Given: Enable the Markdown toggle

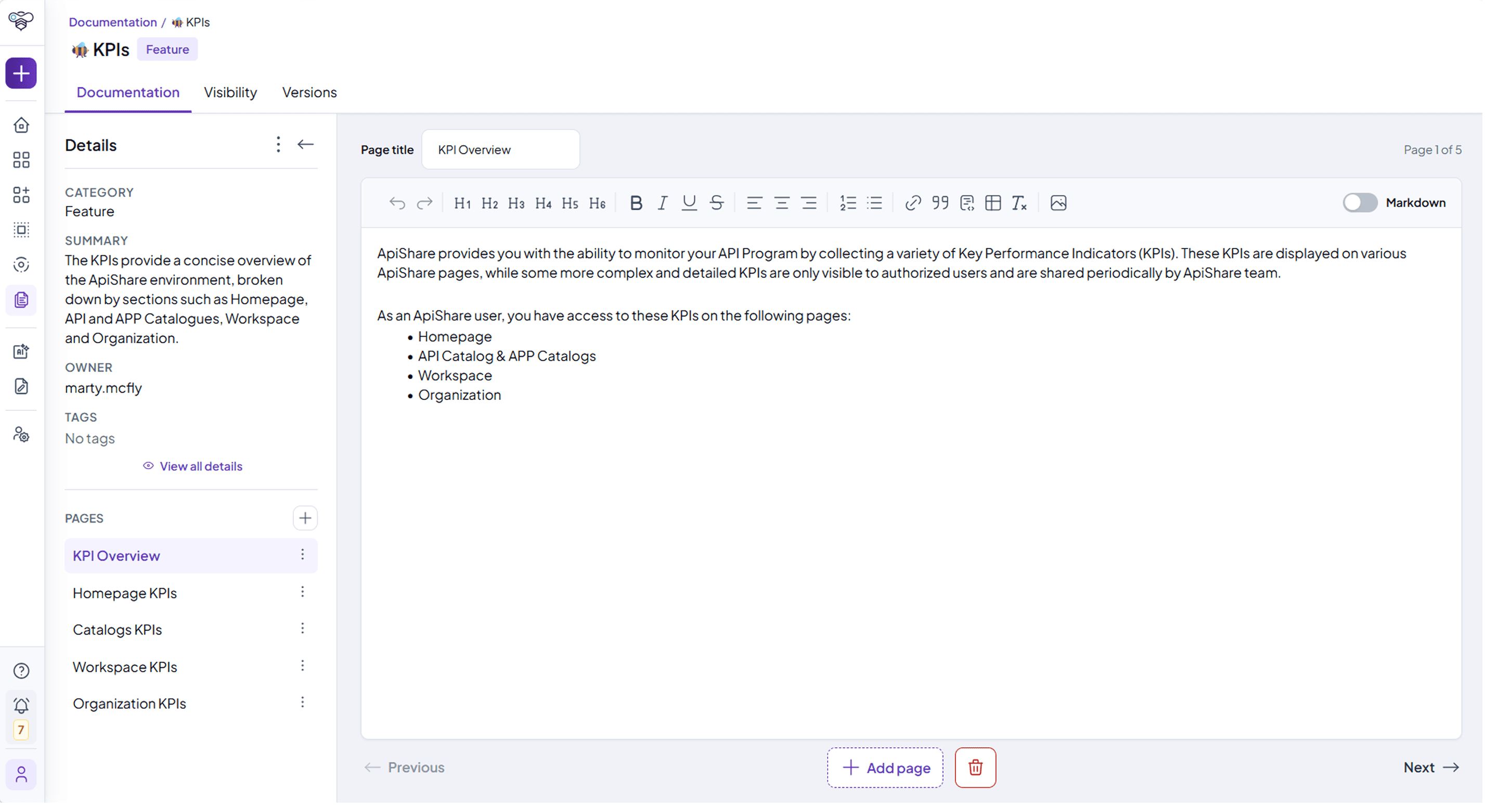Looking at the screenshot, I should pyautogui.click(x=1361, y=203).
